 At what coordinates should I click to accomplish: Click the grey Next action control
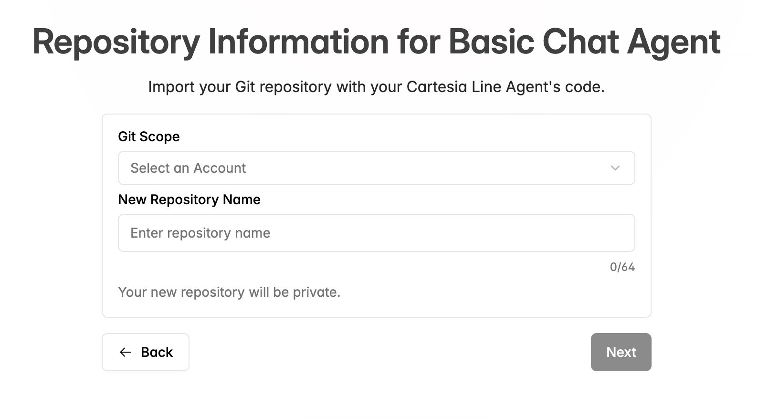621,352
